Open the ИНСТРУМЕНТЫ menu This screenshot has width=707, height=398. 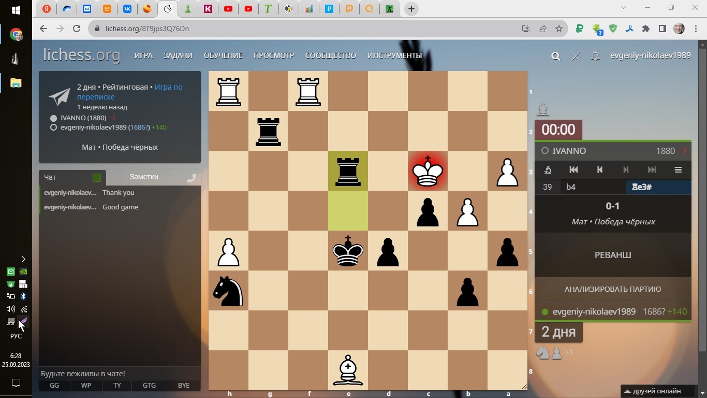(x=395, y=55)
